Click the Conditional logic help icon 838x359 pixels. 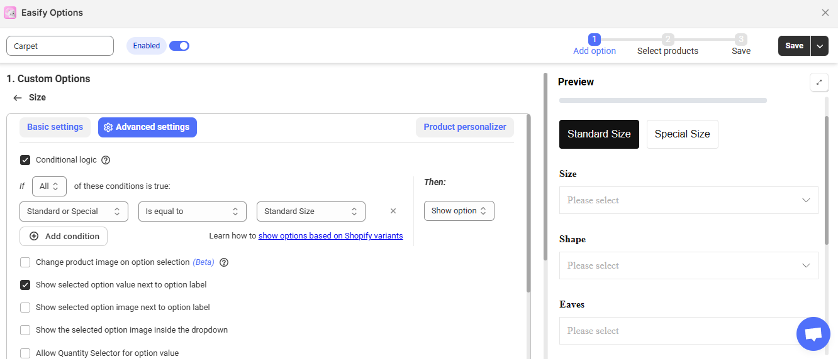click(x=106, y=160)
